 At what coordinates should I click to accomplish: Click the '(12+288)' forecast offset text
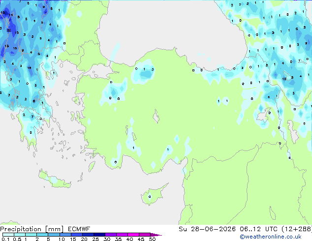point(297,229)
